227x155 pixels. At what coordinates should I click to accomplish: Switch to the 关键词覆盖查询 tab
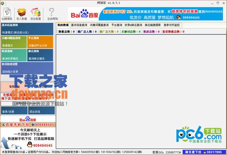coord(99,25)
